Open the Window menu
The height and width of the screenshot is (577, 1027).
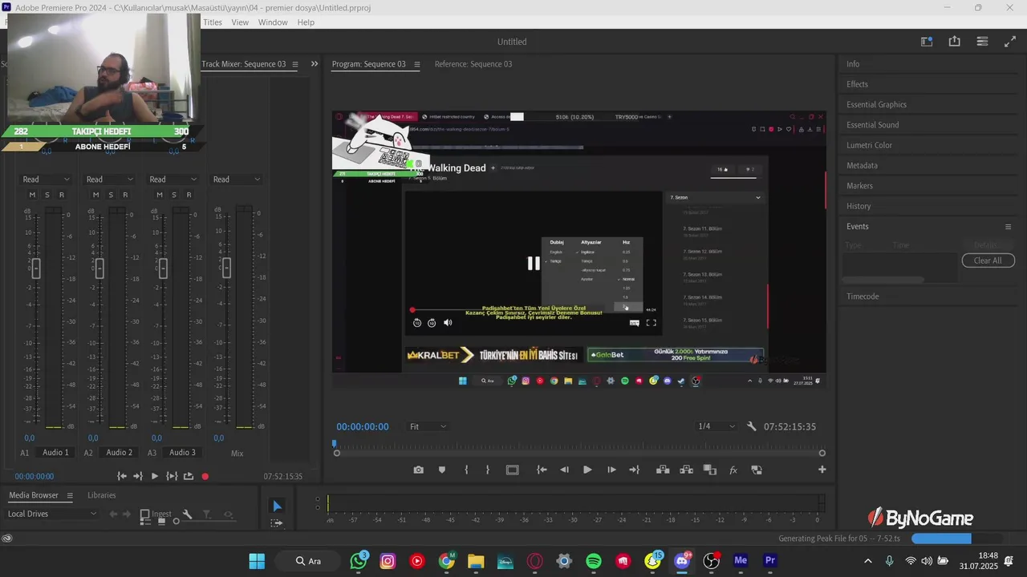point(273,22)
